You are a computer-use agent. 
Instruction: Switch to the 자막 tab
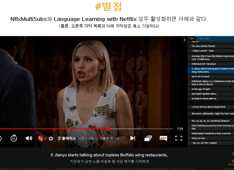point(192,38)
